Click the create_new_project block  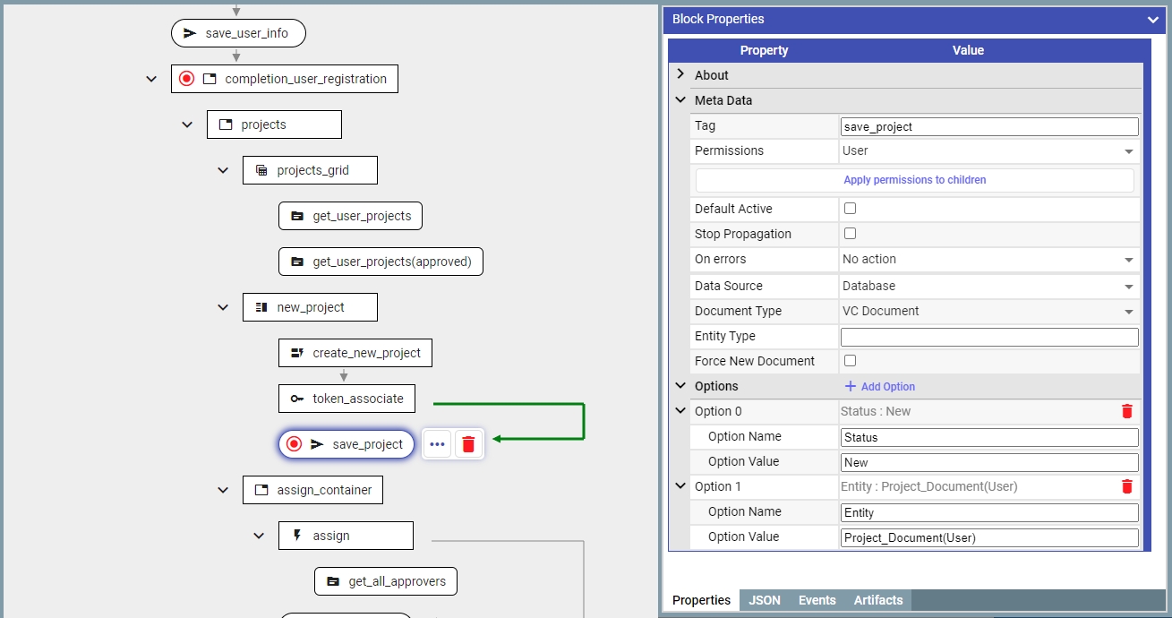(x=355, y=353)
